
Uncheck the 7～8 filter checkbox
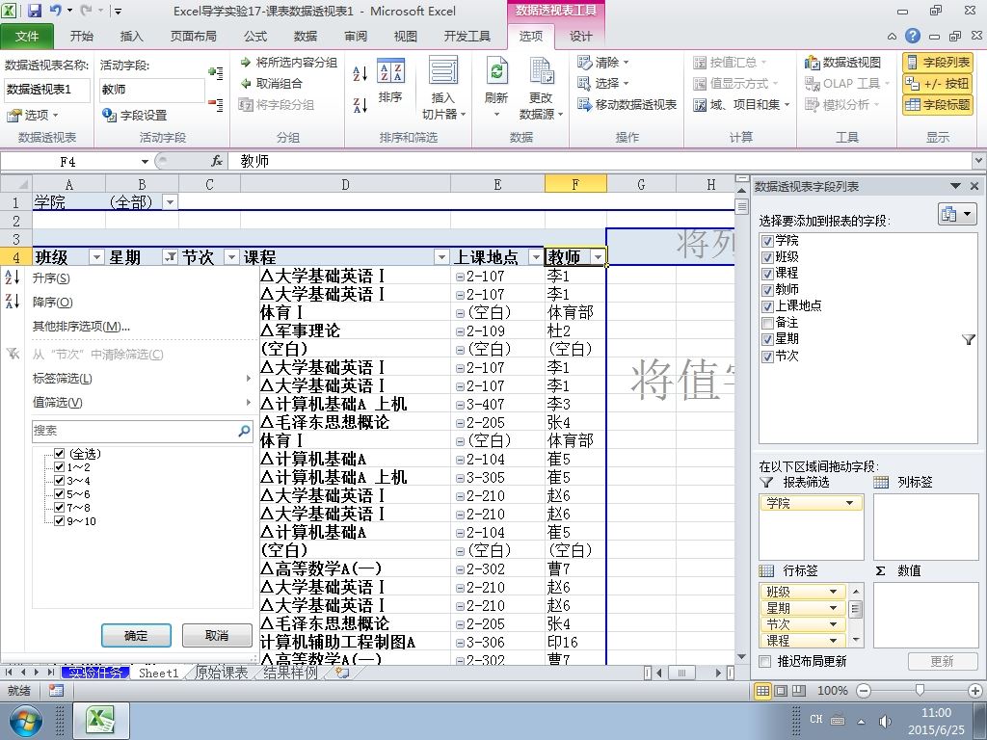click(59, 507)
